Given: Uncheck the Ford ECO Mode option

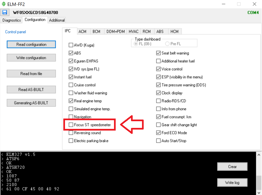Looking at the screenshot, I should click(x=158, y=133).
